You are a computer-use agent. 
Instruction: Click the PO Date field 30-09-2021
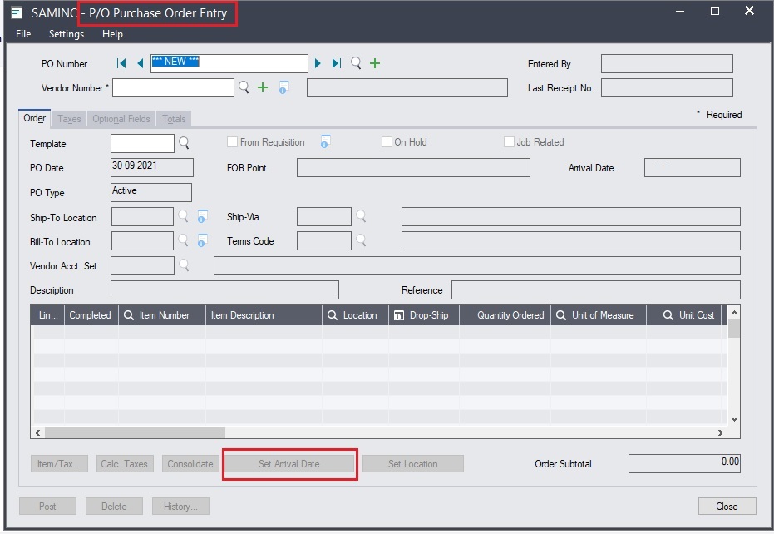152,167
